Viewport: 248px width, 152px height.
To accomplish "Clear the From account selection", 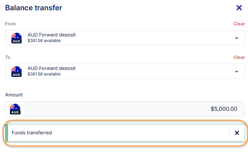I will click(239, 24).
